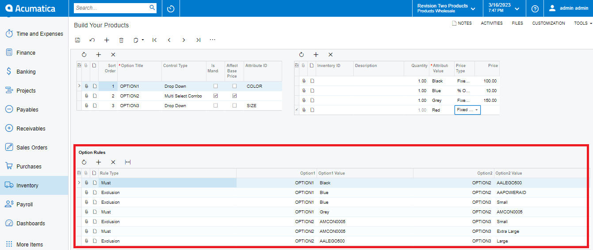Open FILES attachments
Screen dimensions: 593x250
point(517,23)
